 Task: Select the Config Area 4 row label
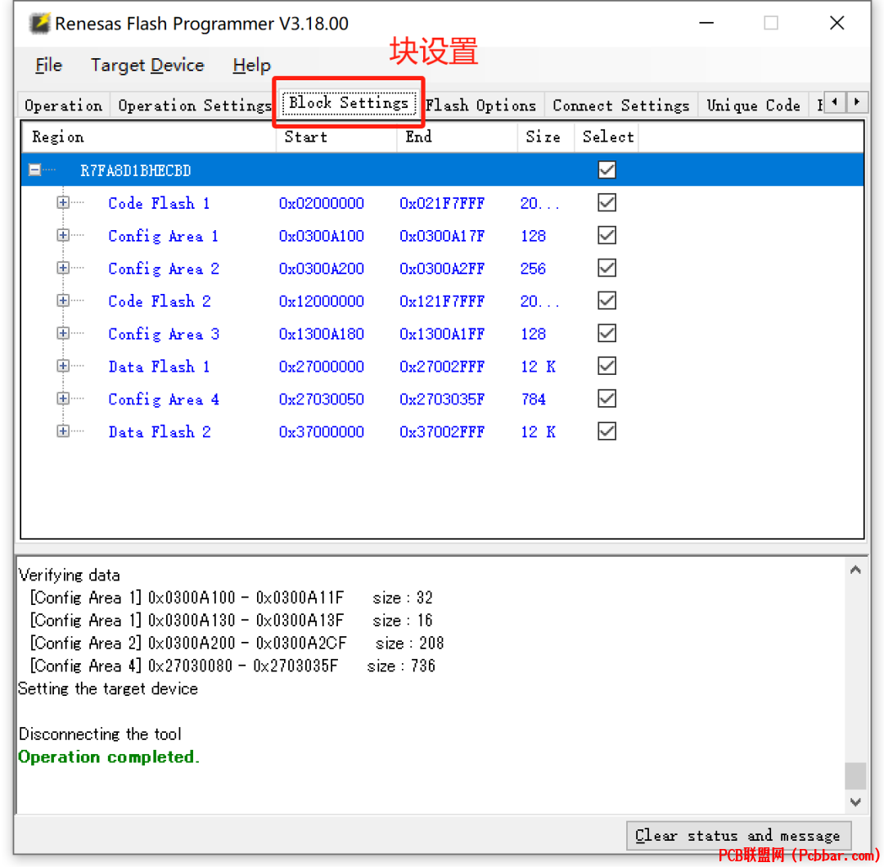click(x=164, y=399)
